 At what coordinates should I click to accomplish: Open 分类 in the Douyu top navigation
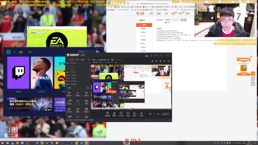[x=166, y=14]
